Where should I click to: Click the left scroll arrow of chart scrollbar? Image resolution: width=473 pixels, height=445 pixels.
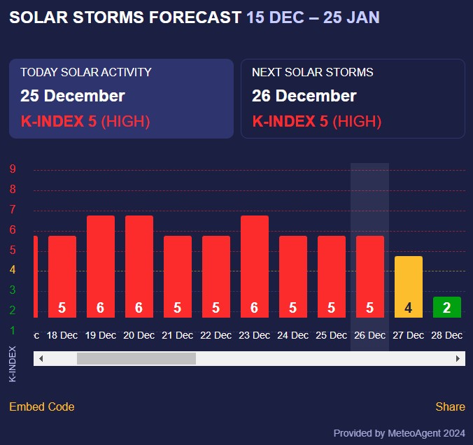(41, 358)
